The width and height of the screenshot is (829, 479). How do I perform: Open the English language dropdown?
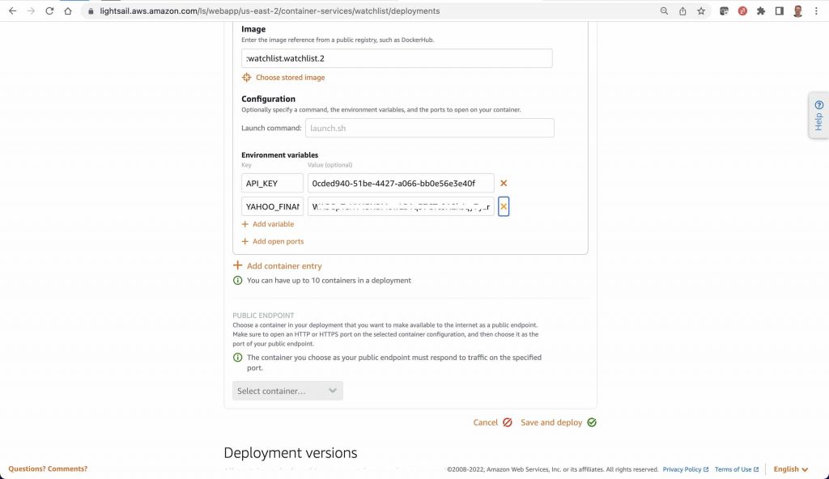[789, 468]
